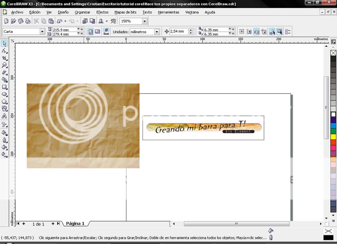Select the Pick tool in the toolbox

4,44
